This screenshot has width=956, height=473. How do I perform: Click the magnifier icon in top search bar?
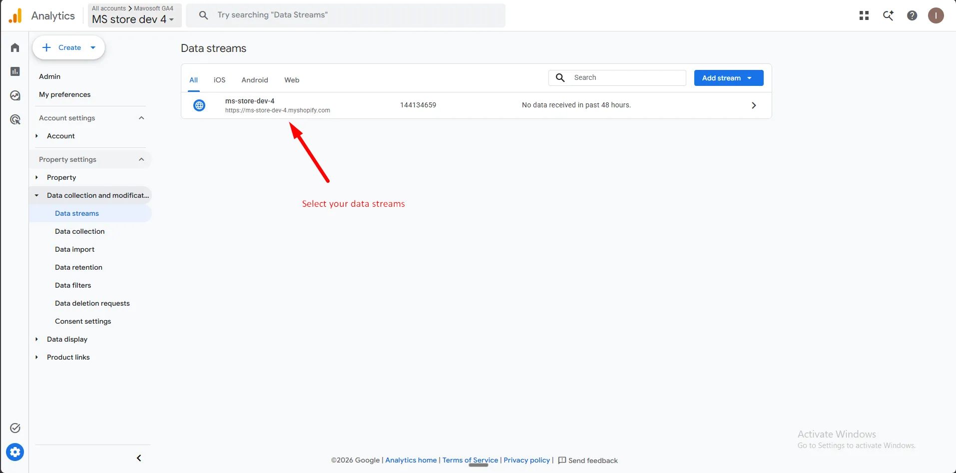point(203,15)
